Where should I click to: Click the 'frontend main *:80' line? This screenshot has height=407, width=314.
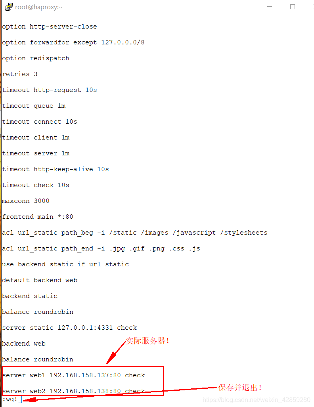point(38,216)
